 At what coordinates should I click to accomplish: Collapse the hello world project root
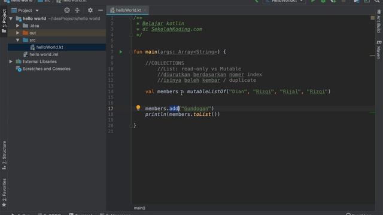coord(11,19)
